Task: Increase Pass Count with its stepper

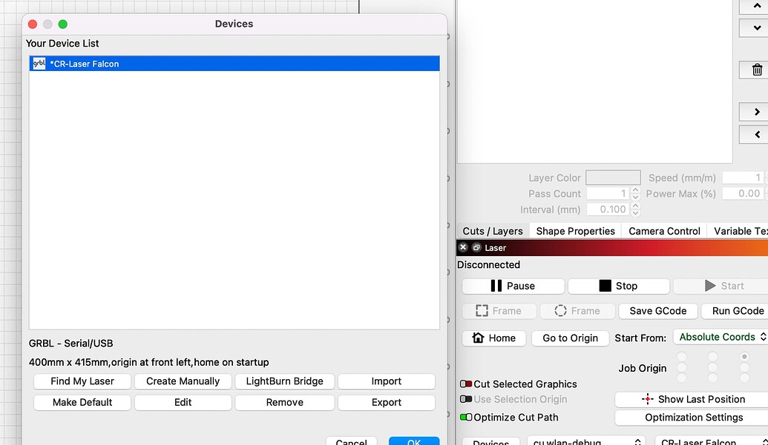Action: coord(634,190)
